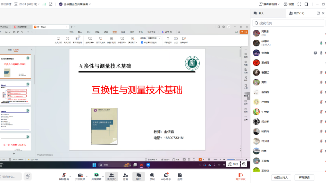Open 设置 settings in the top bar

tap(288, 4)
